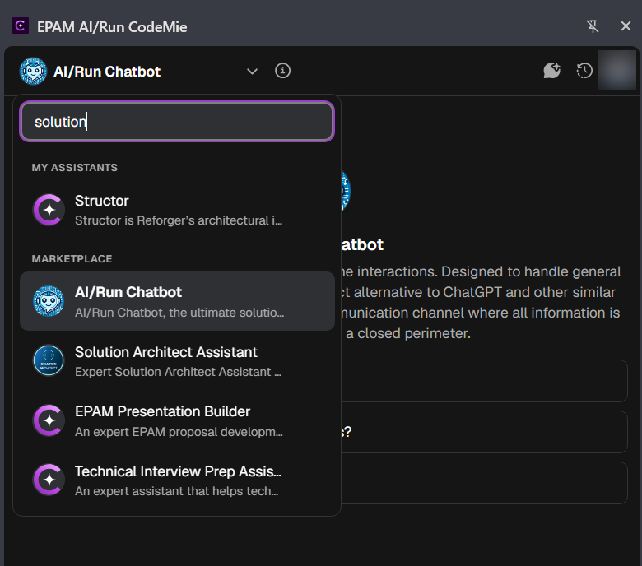
Task: Click the third suggested prompt card
Action: (484, 483)
